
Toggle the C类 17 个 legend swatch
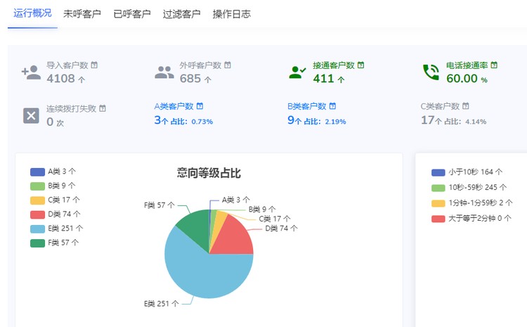37,200
